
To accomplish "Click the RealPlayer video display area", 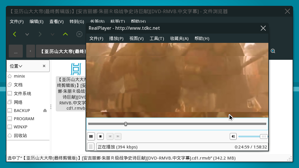I will 177,80.
